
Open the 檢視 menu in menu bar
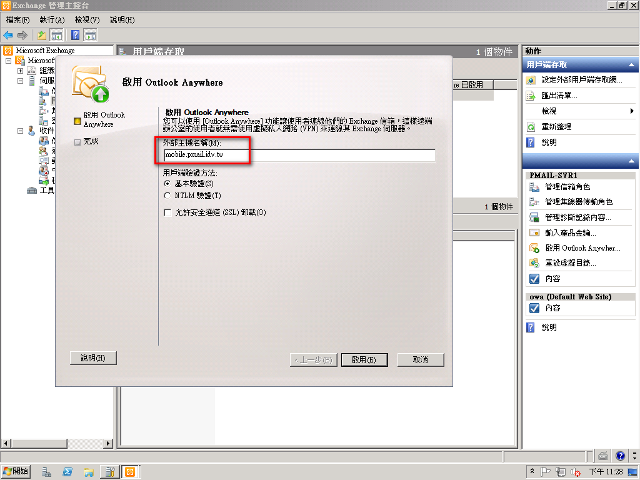pyautogui.click(x=87, y=20)
